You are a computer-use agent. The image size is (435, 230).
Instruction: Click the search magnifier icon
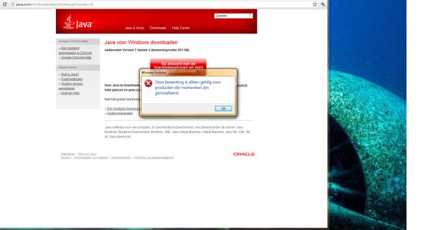[x=250, y=16]
